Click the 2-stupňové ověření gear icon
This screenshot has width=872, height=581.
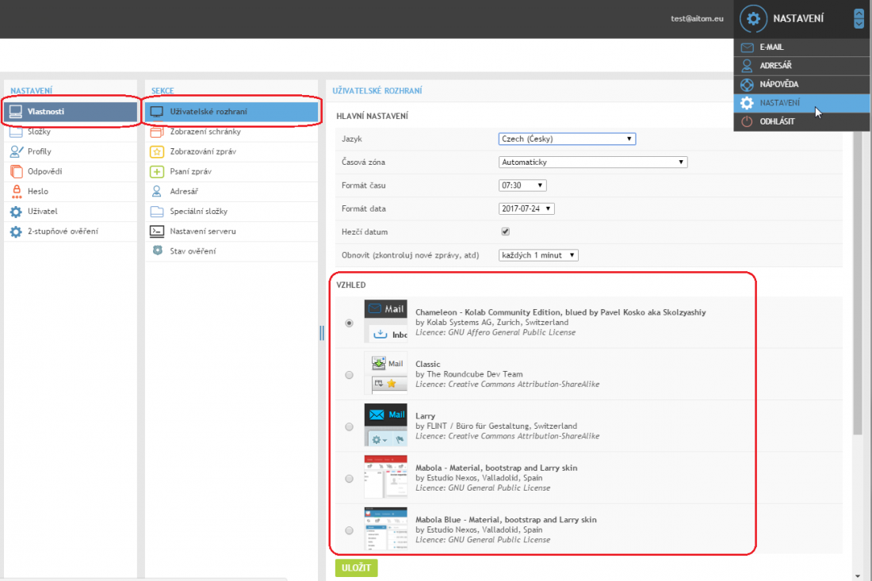point(16,231)
